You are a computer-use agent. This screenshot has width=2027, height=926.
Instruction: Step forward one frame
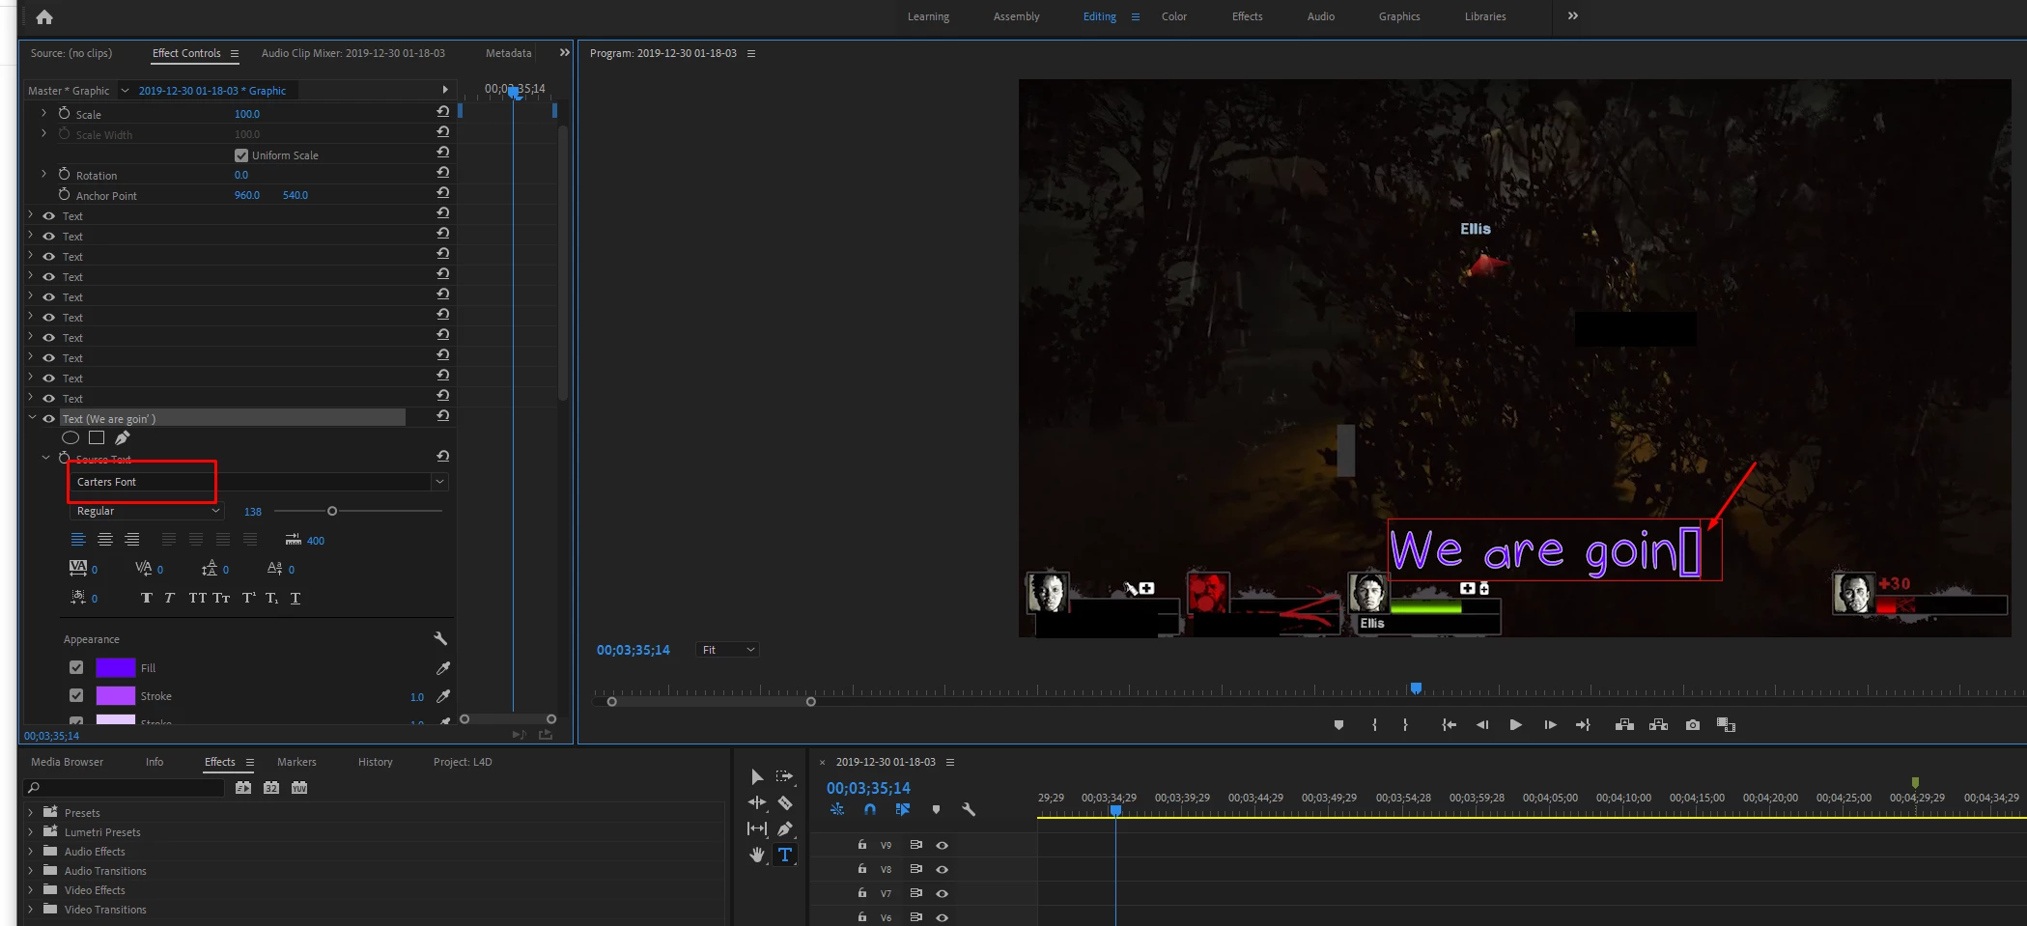(1550, 725)
